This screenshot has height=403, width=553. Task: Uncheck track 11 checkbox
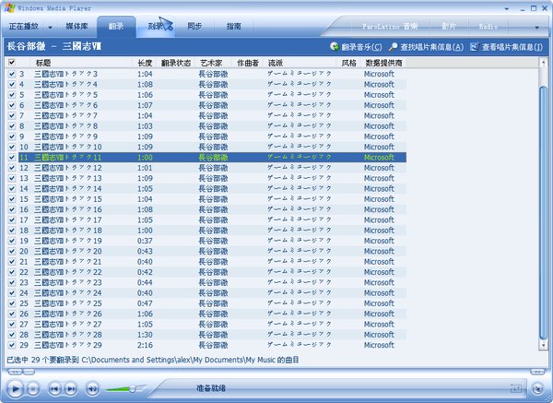click(x=11, y=157)
